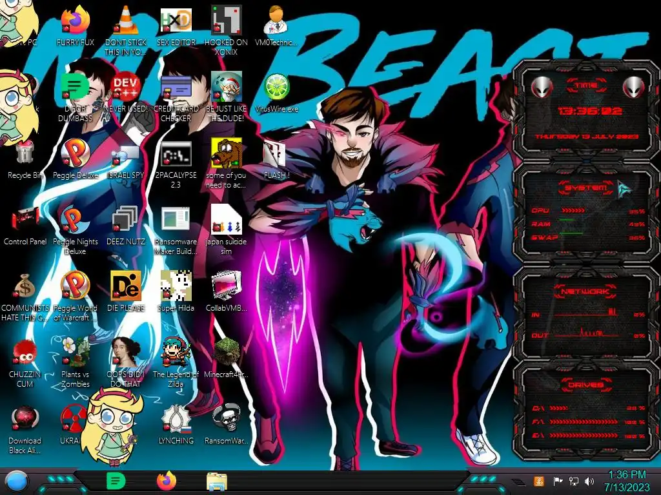Open the volume speaker tray icon
Viewport: 661px width, 495px height.
[589, 481]
